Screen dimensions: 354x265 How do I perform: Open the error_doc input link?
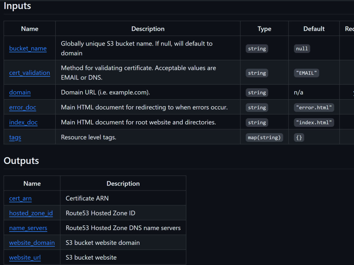[23, 107]
